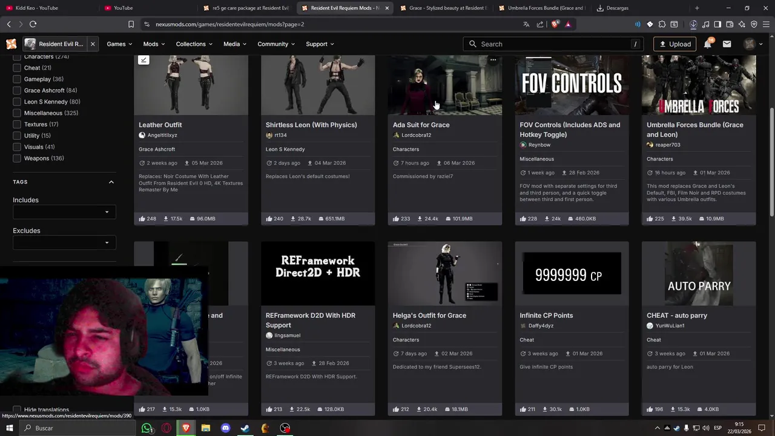Switch to the Umbrella Forces Bundle tab
This screenshot has height=436, width=775.
coord(541,8)
